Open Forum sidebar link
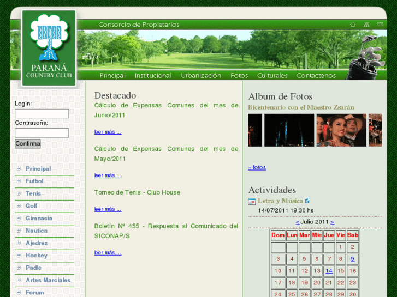The height and width of the screenshot is (297, 397). coord(35,293)
